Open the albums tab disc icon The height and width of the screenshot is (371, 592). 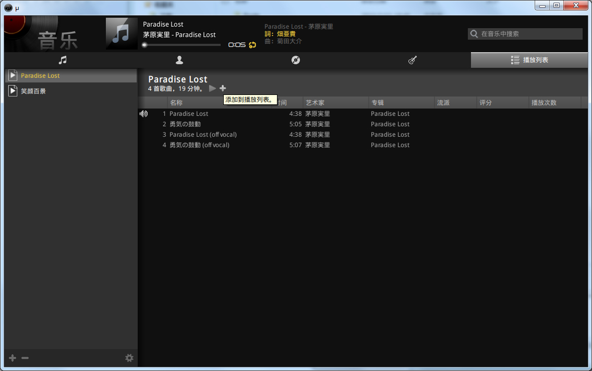pos(296,60)
